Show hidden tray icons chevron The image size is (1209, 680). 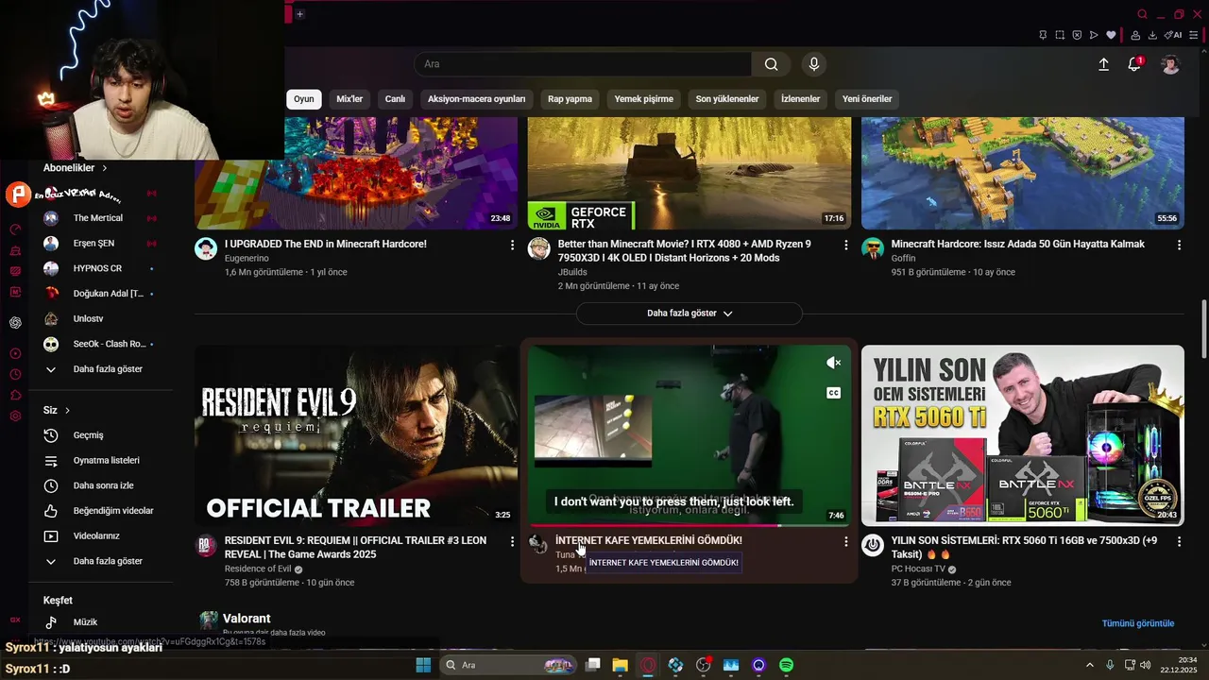click(1089, 665)
